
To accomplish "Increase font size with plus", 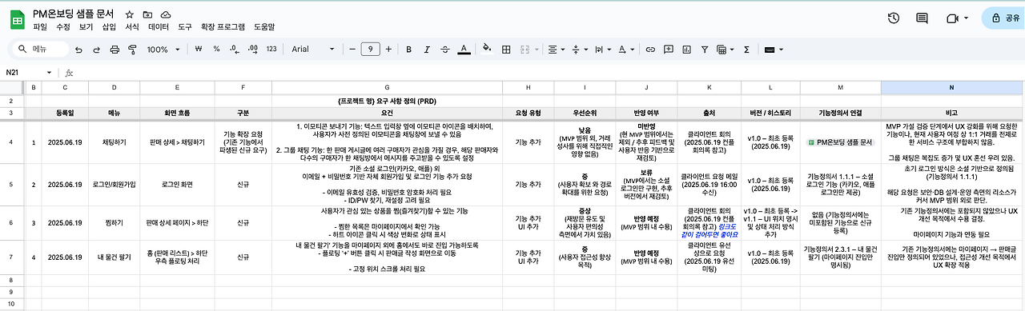I will 389,50.
